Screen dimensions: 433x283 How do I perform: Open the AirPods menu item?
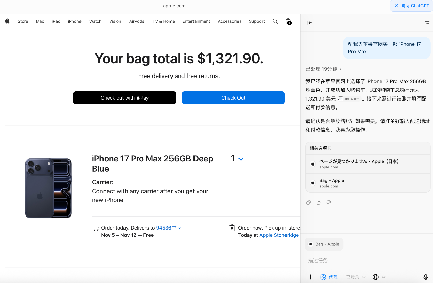(x=137, y=21)
